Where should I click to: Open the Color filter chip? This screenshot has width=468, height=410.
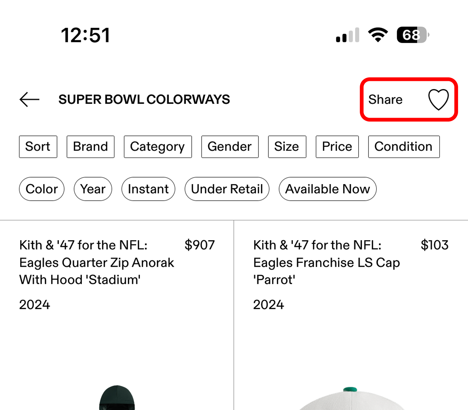(42, 189)
